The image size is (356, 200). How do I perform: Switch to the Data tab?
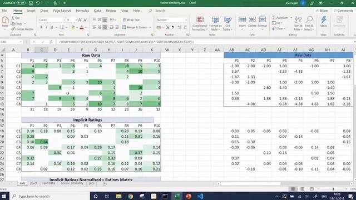click(97, 11)
